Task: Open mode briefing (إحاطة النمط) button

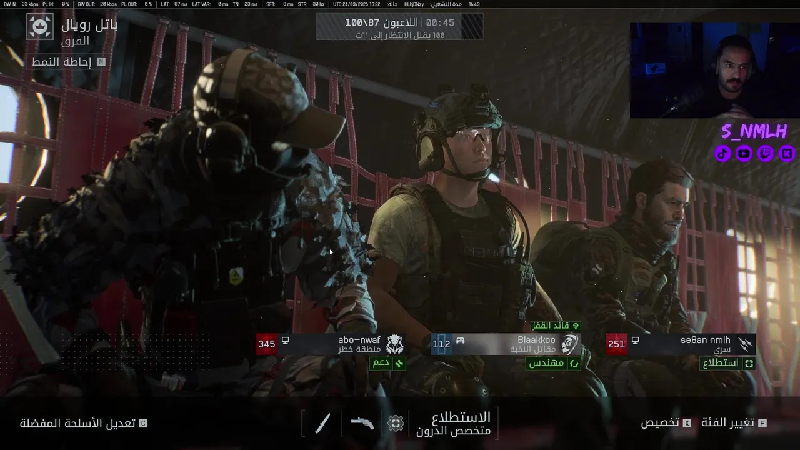Action: (x=68, y=62)
